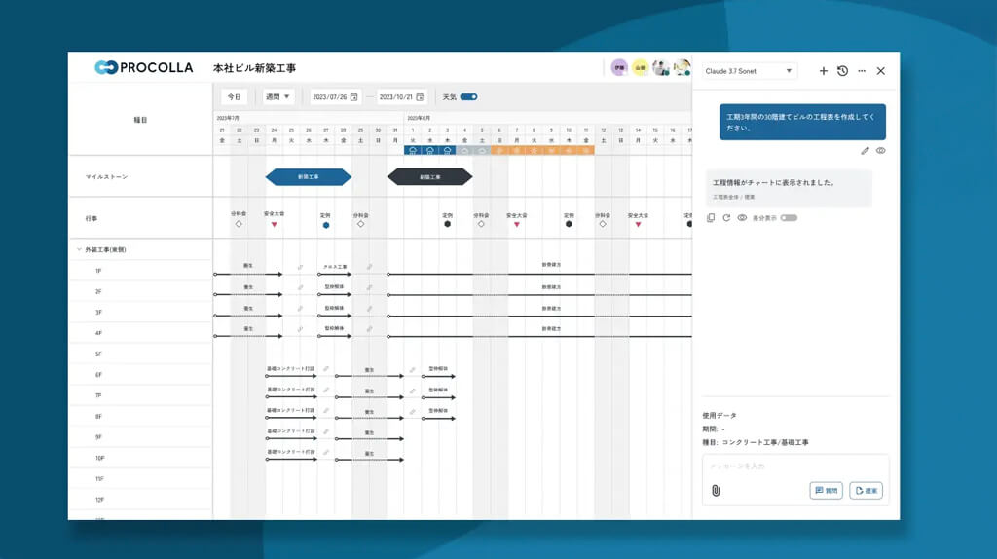Open the calendar for start date 2023/07/26
997x559 pixels.
click(x=354, y=97)
